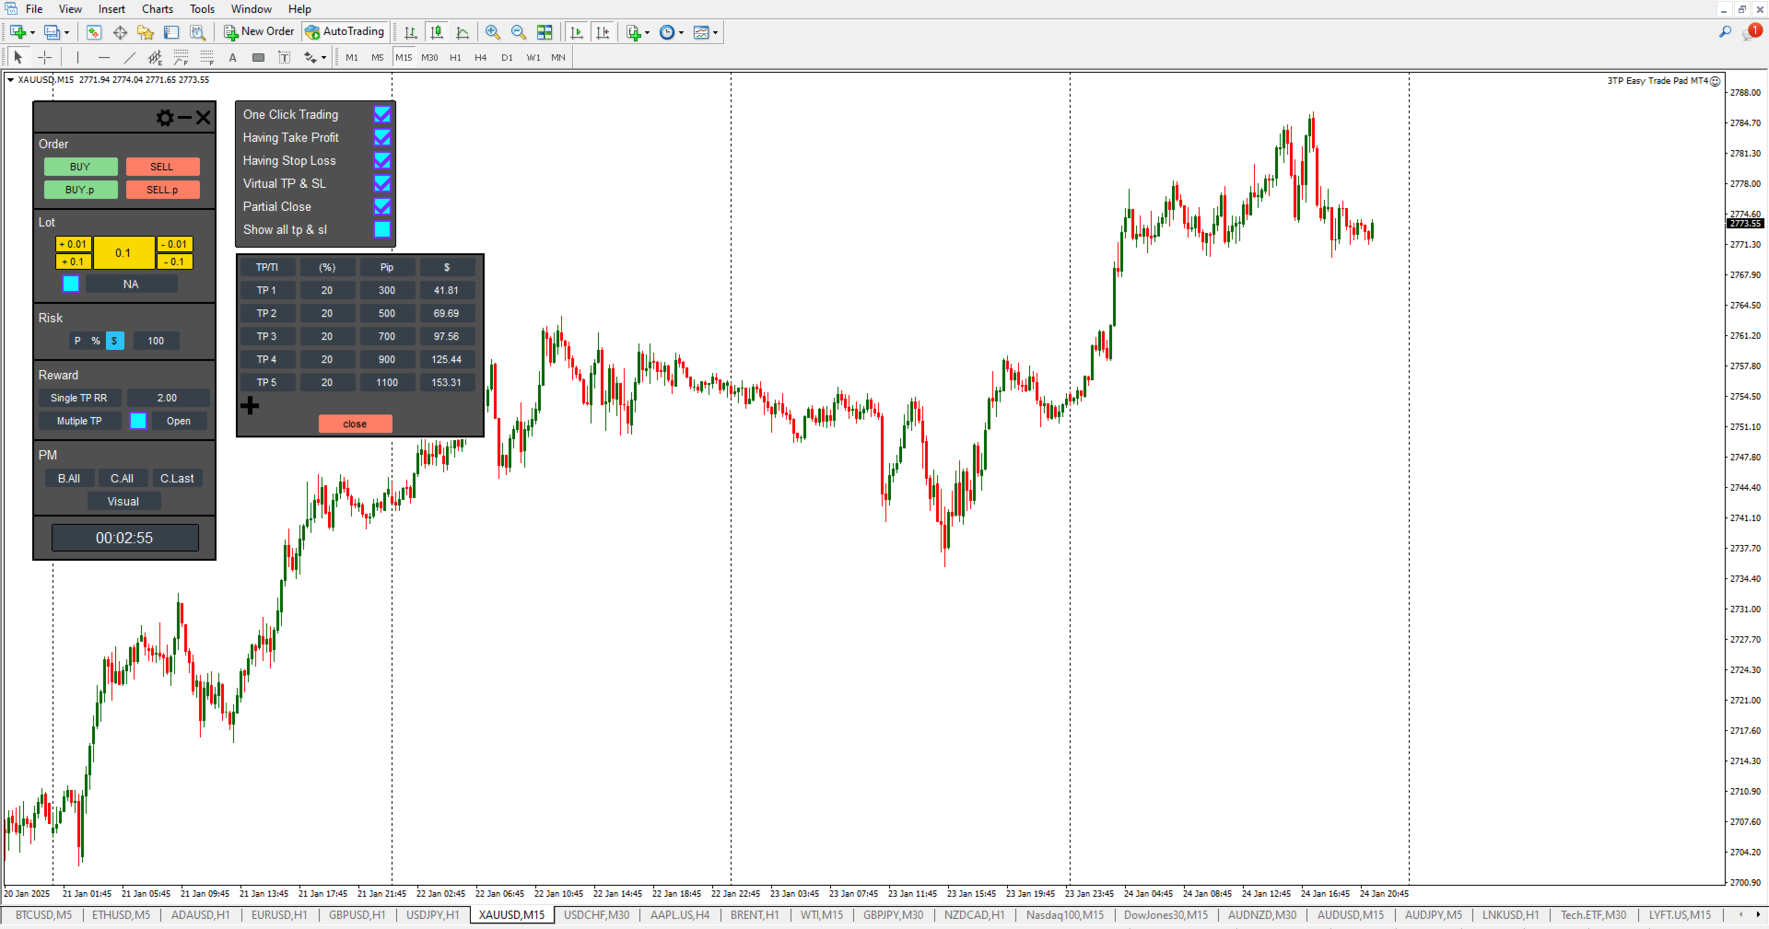Click the Tile Windows icon
1769x929 pixels.
[545, 32]
